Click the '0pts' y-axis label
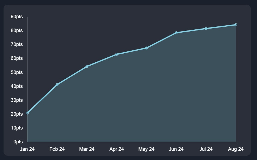Screen dimensions: 257x160 [18, 142]
